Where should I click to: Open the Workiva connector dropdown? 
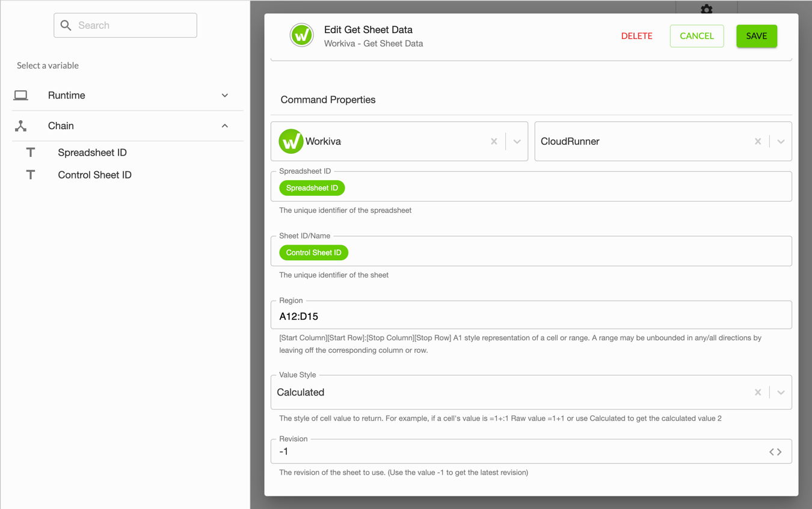[517, 141]
